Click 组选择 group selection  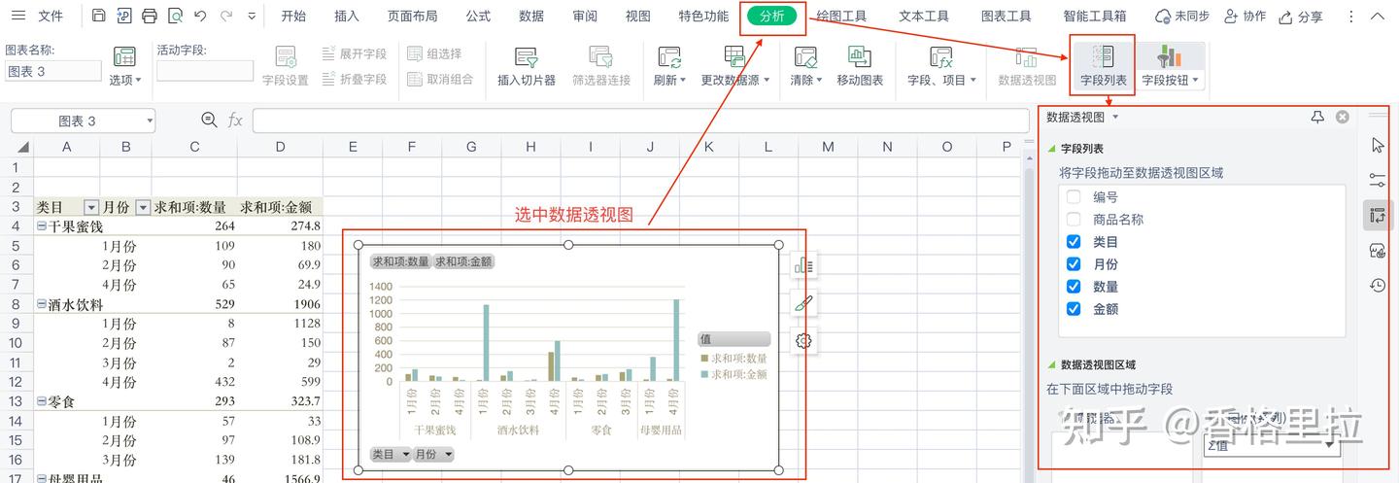click(434, 54)
